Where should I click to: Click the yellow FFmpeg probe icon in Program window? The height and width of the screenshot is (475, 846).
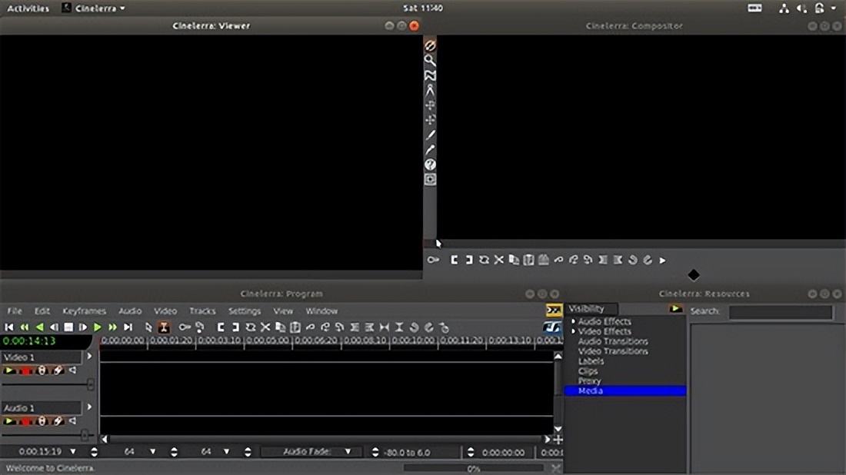click(554, 310)
